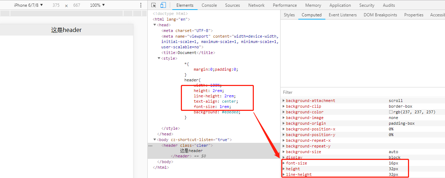
Task: Click the "background: #ededed;" code line
Action: (x=217, y=112)
